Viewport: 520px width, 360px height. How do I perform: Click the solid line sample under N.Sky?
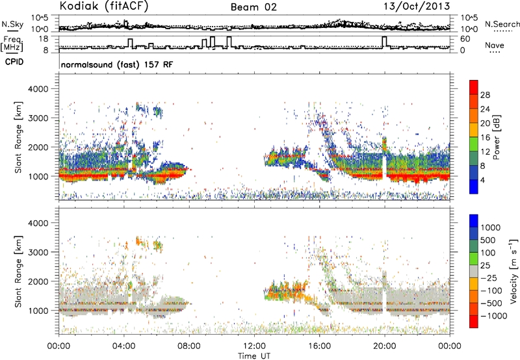pos(12,31)
